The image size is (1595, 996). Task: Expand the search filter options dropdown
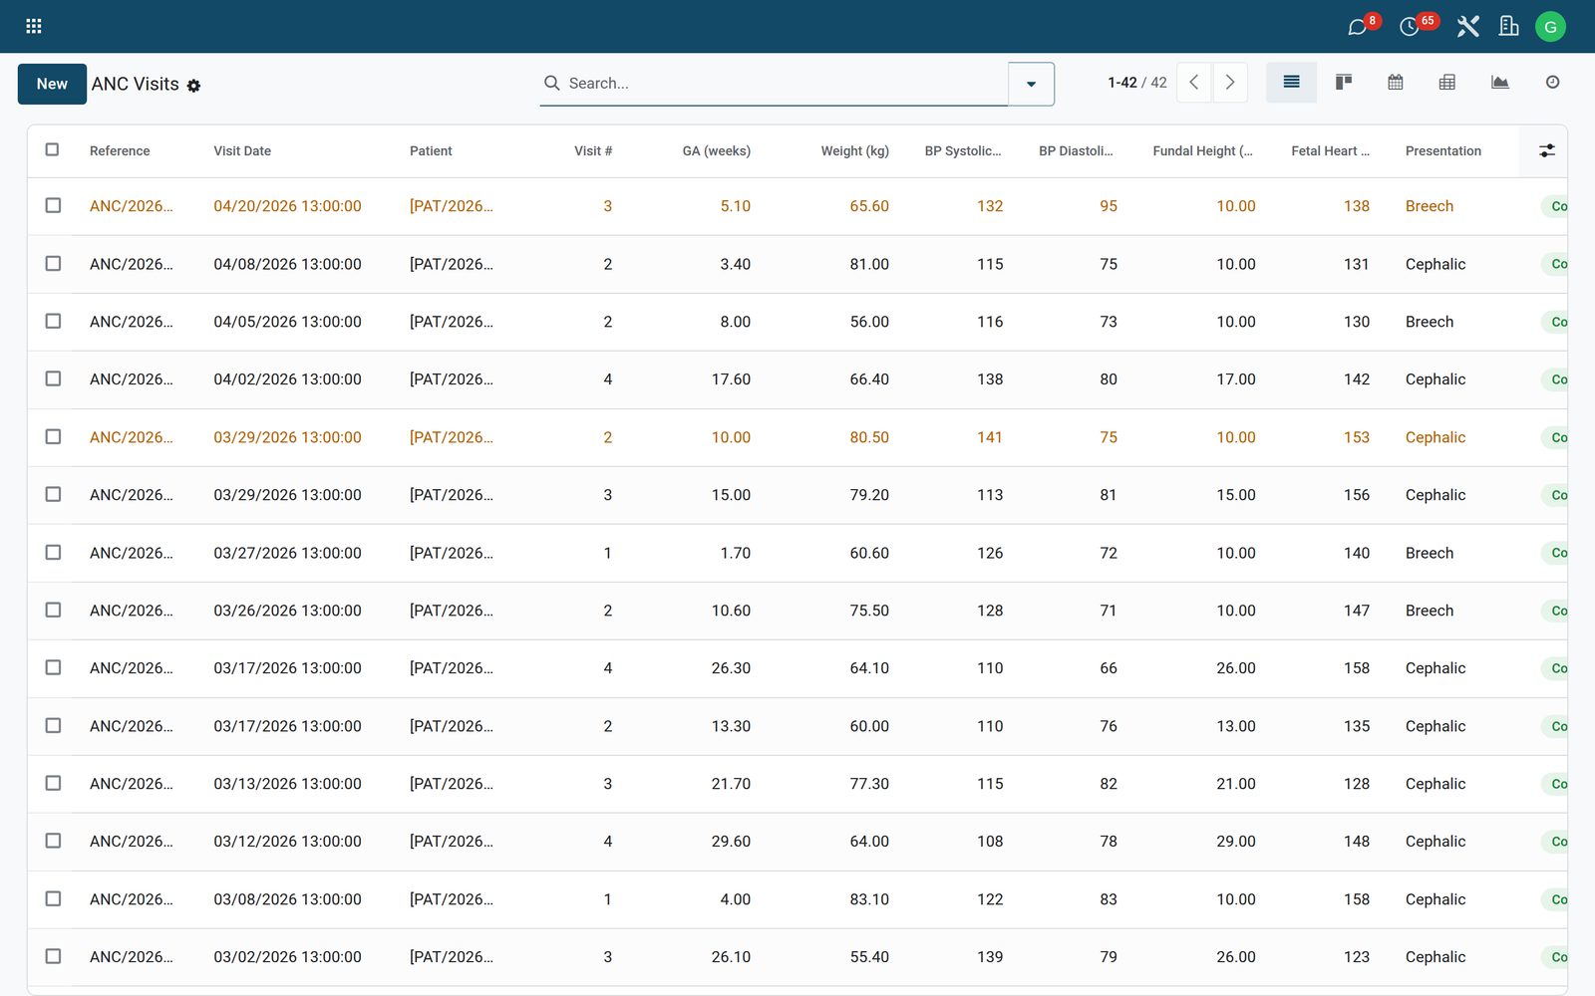[x=1031, y=84]
